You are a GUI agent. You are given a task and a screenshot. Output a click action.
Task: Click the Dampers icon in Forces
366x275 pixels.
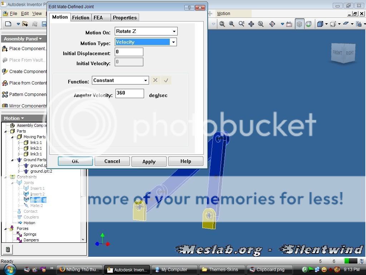[19, 240]
